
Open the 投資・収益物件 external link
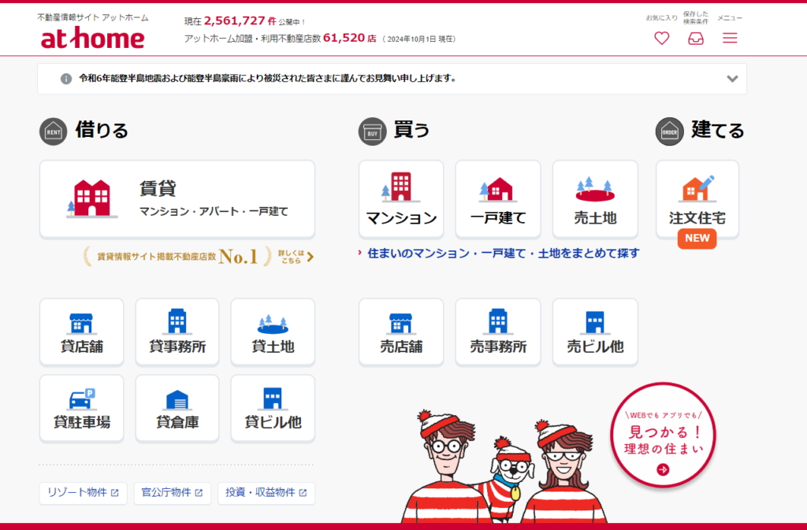[266, 493]
